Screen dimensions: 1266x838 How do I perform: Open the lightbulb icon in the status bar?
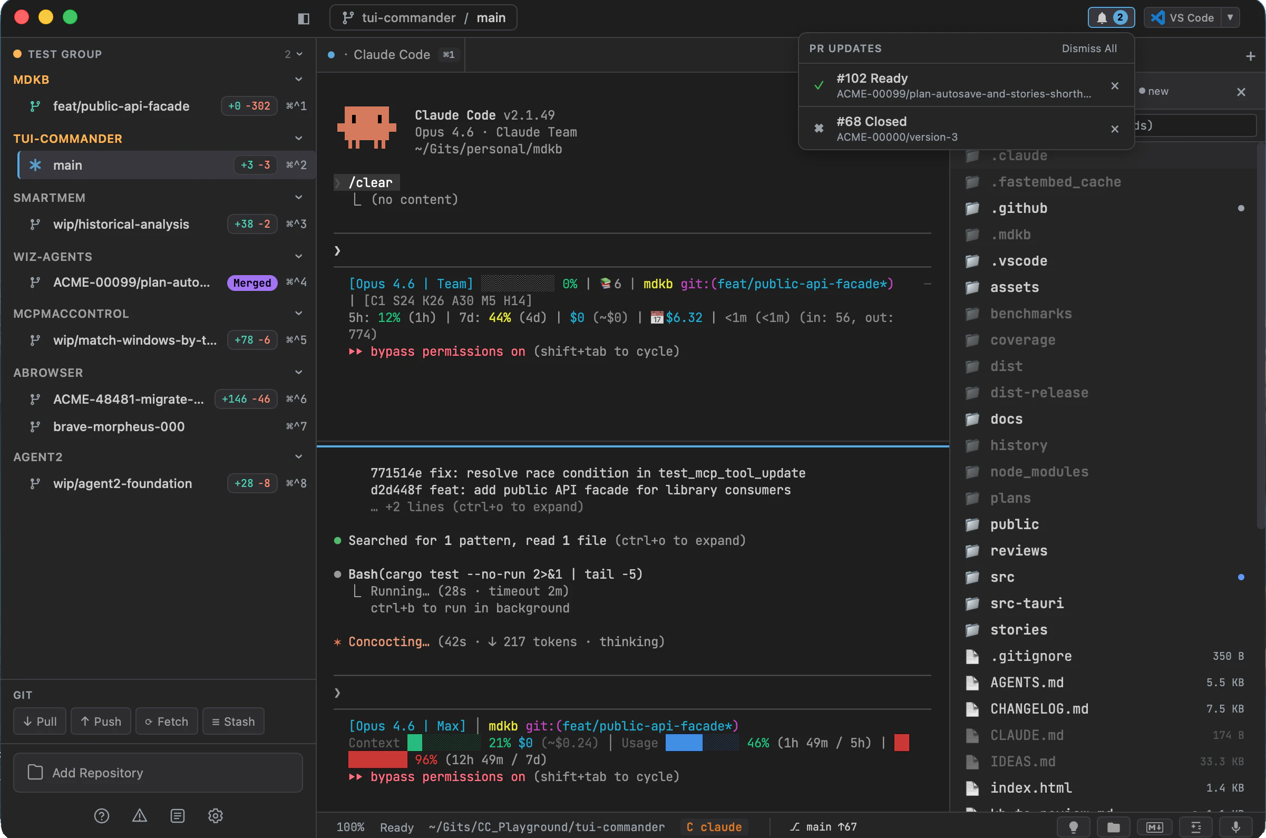(x=1074, y=826)
